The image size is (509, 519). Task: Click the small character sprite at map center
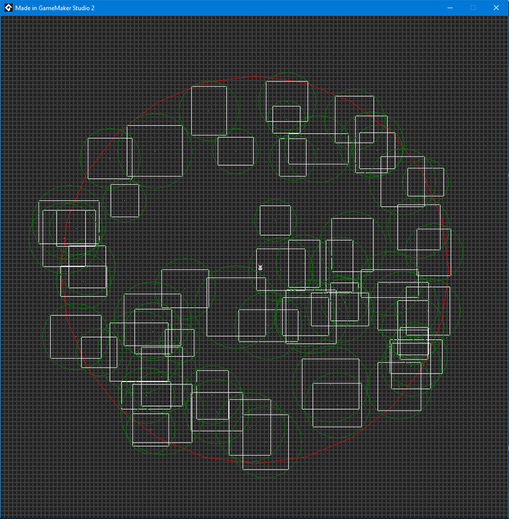tap(260, 268)
